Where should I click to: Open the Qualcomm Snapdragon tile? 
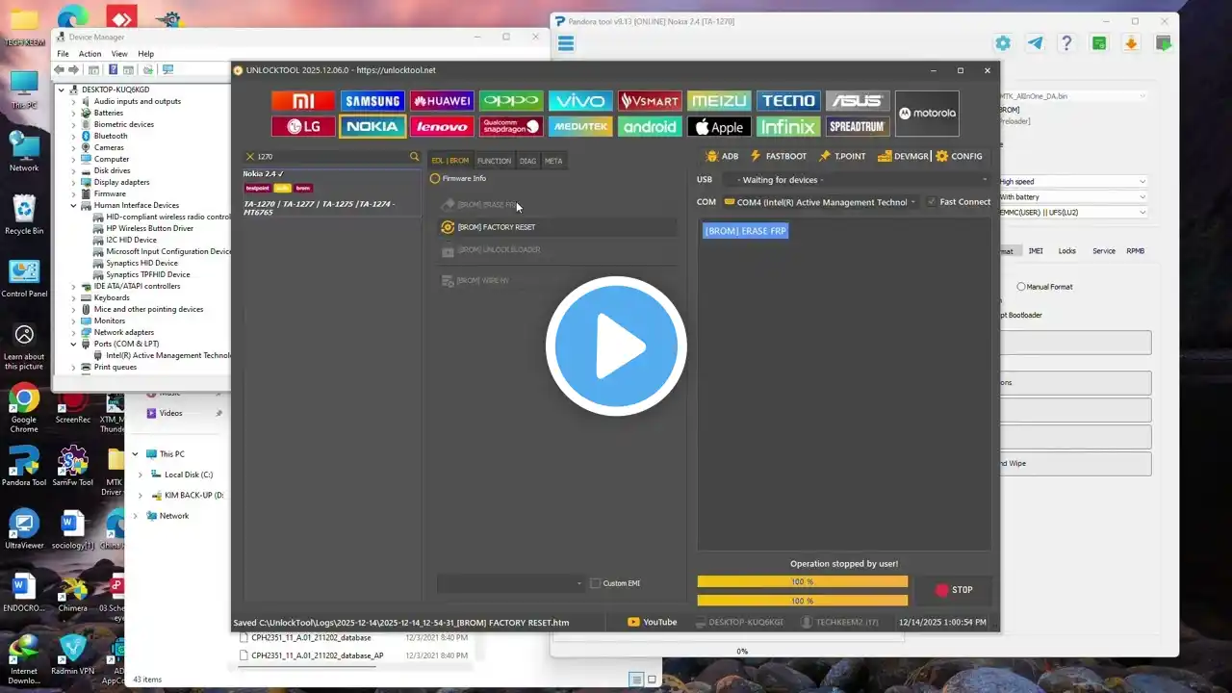511,126
